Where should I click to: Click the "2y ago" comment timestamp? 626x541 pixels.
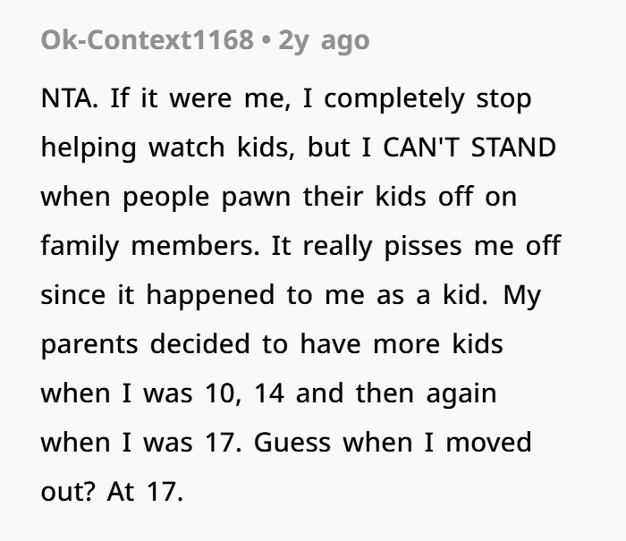323,40
